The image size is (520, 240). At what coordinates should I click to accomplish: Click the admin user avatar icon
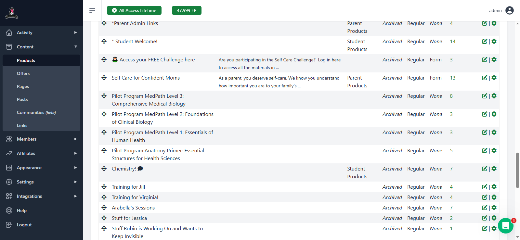click(x=510, y=10)
